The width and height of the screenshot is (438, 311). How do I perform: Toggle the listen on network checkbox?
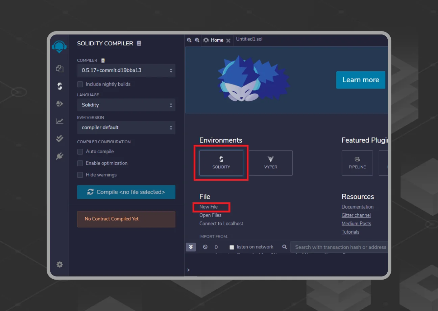point(232,247)
